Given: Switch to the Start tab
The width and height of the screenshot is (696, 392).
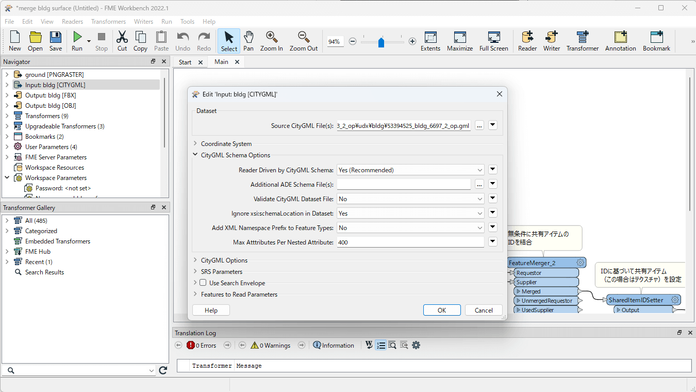Looking at the screenshot, I should point(185,62).
